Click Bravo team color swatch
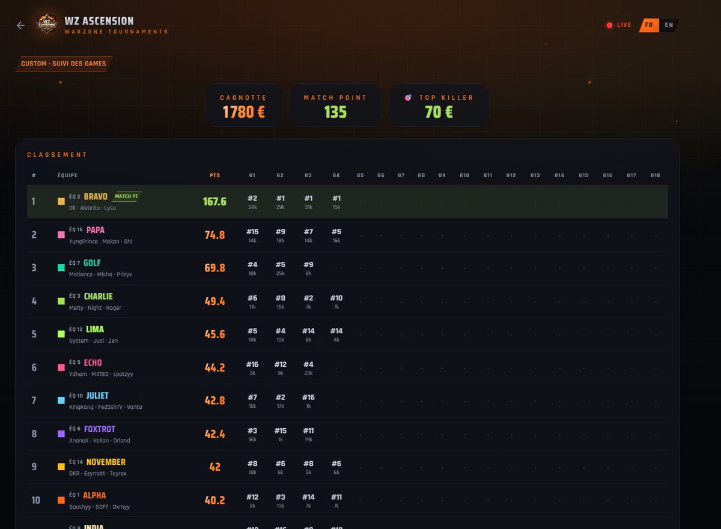 point(61,202)
